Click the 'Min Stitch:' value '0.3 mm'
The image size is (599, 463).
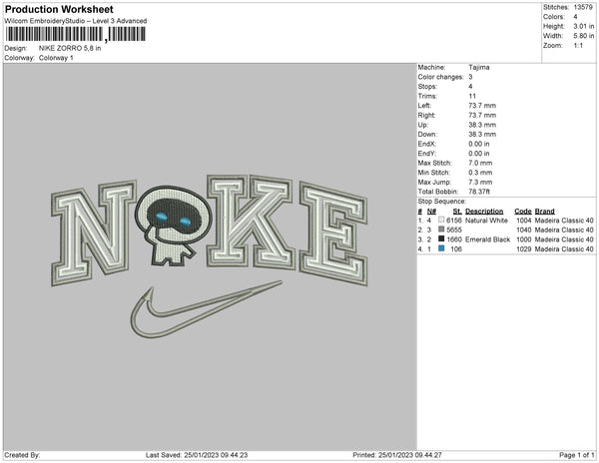[x=480, y=173]
